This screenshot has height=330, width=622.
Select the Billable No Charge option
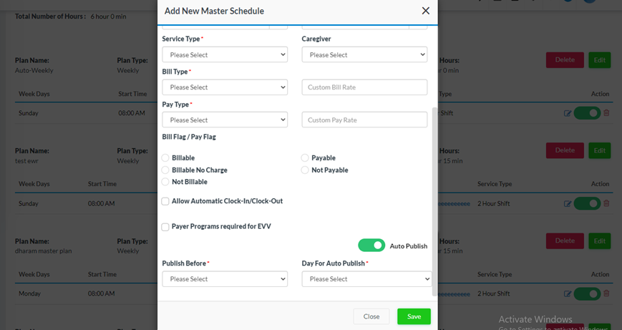tap(165, 170)
